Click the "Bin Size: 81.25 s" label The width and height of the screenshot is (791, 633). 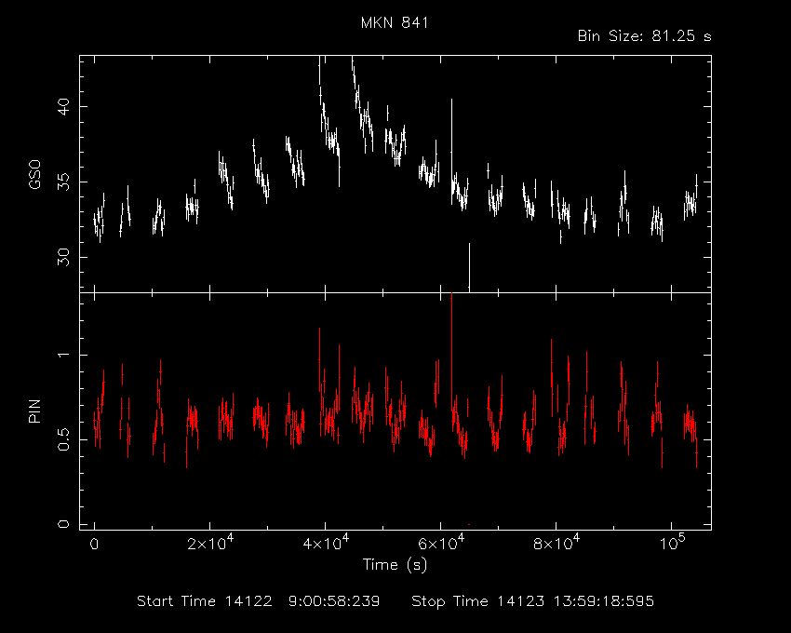(x=644, y=36)
